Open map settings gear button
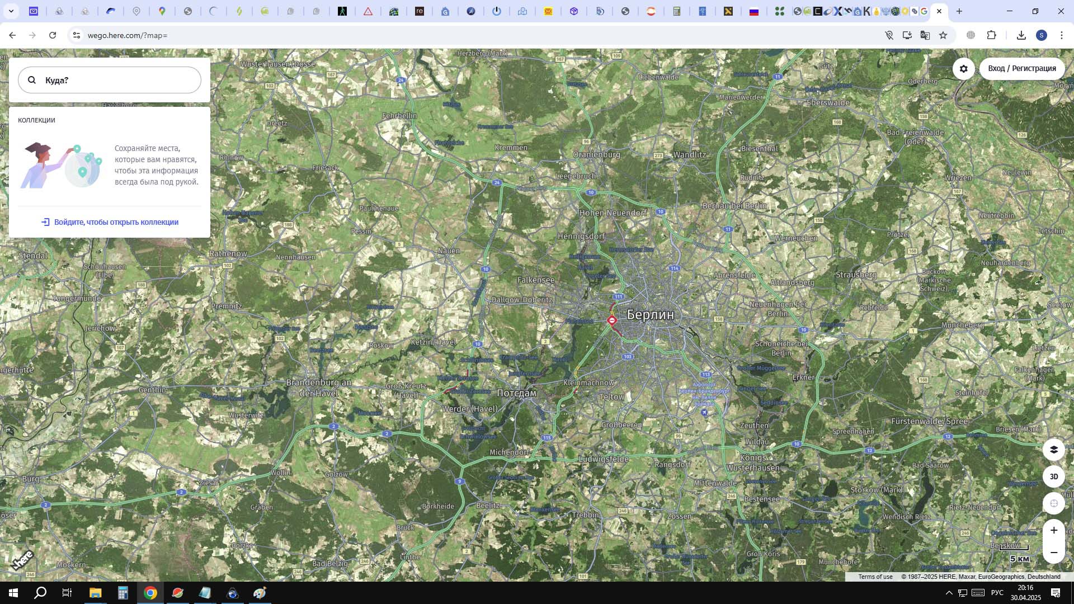The image size is (1074, 604). click(x=963, y=69)
